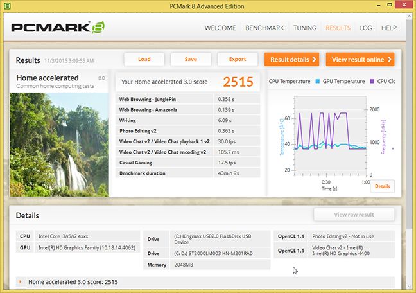Click the Intel(R) HD Graphics Family GPU value

[x=87, y=247]
